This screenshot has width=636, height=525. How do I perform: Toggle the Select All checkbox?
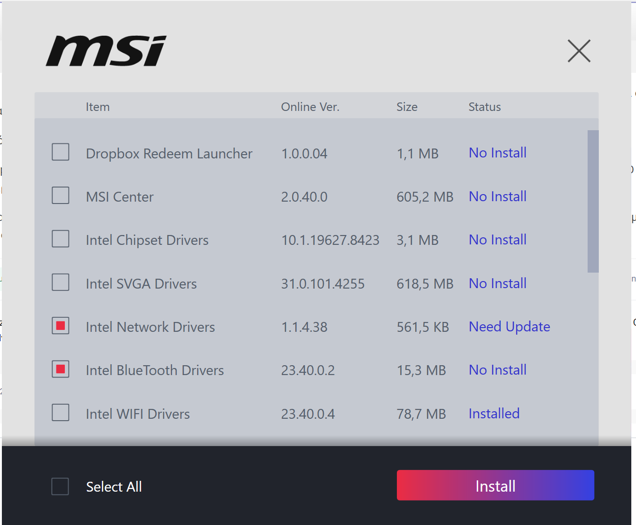(60, 486)
